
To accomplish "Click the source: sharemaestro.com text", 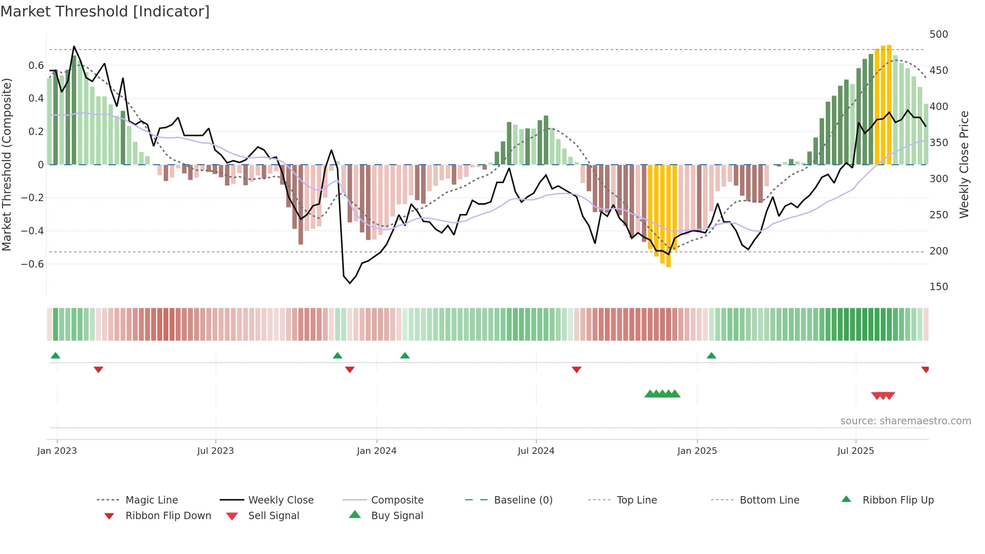I will pos(906,421).
